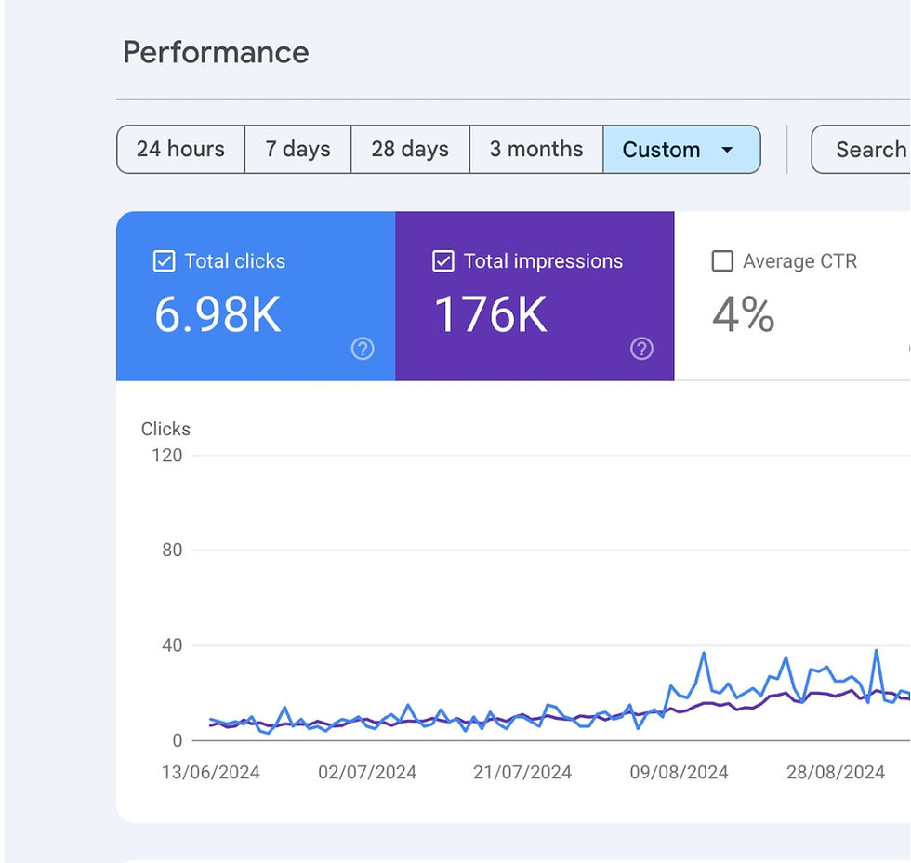Click the 176K total impressions value
911x863 pixels.
point(491,315)
